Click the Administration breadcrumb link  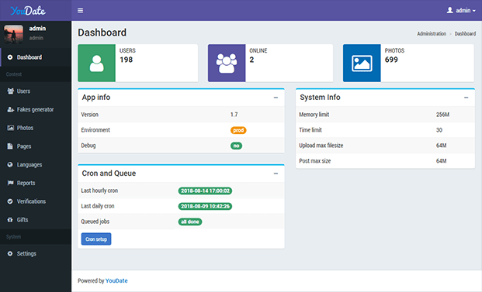click(x=432, y=34)
